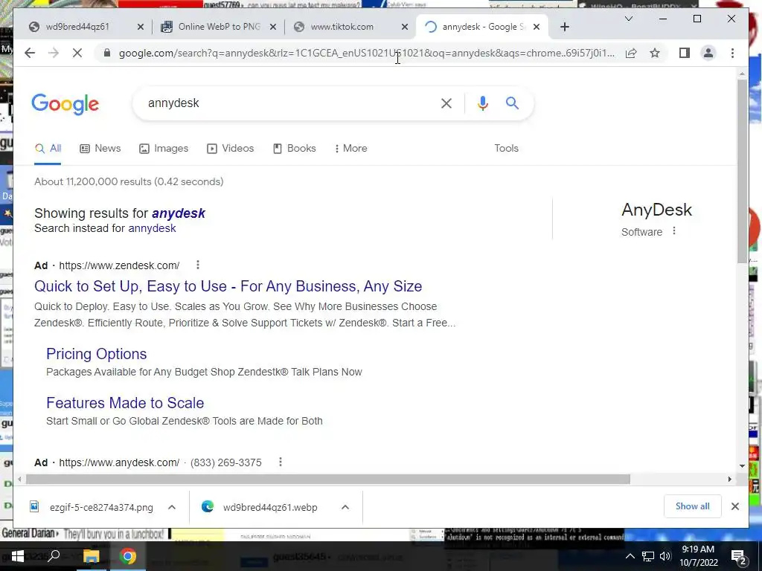Screen dimensions: 762x571
Task: Open the Pricing Options link
Action: [x=96, y=354]
